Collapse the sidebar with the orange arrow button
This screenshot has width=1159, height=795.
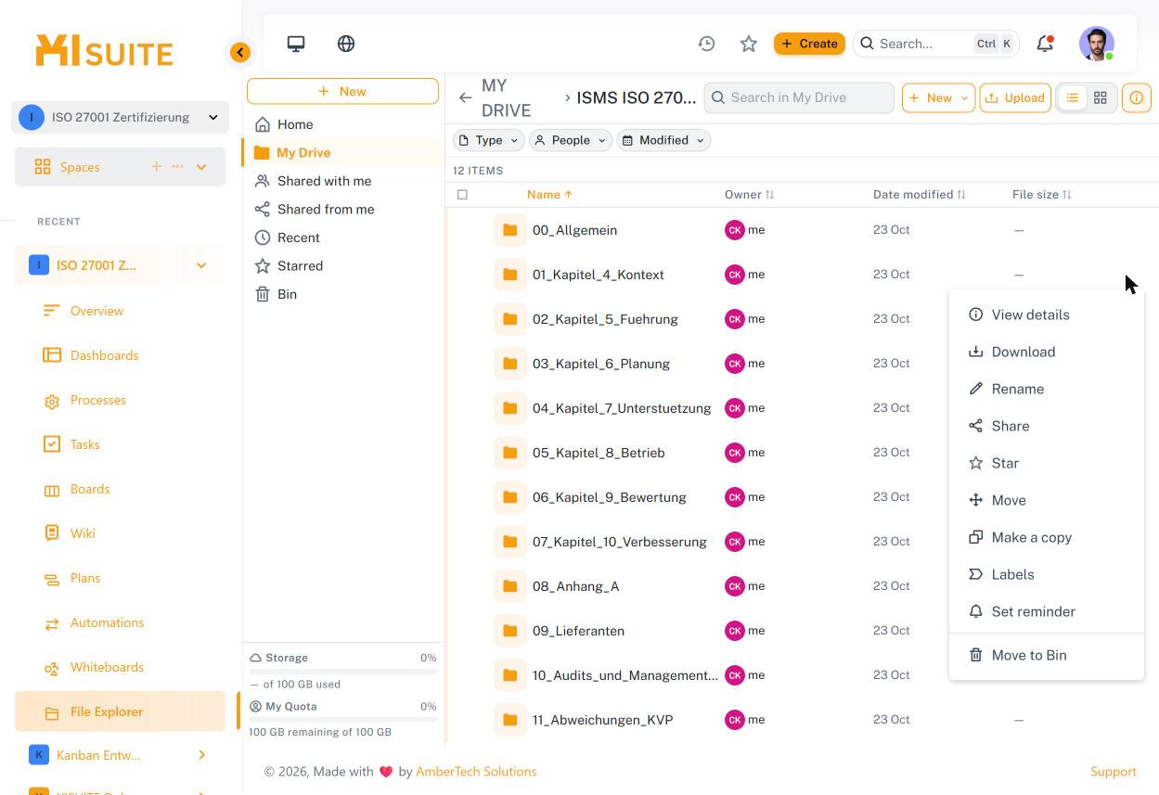coord(240,52)
